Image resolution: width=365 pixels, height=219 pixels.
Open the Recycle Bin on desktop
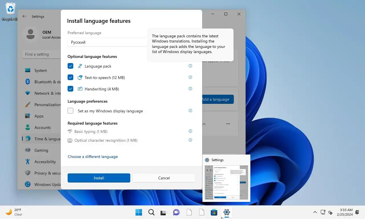coord(11,11)
